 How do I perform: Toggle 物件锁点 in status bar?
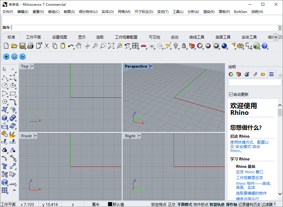[201, 204]
